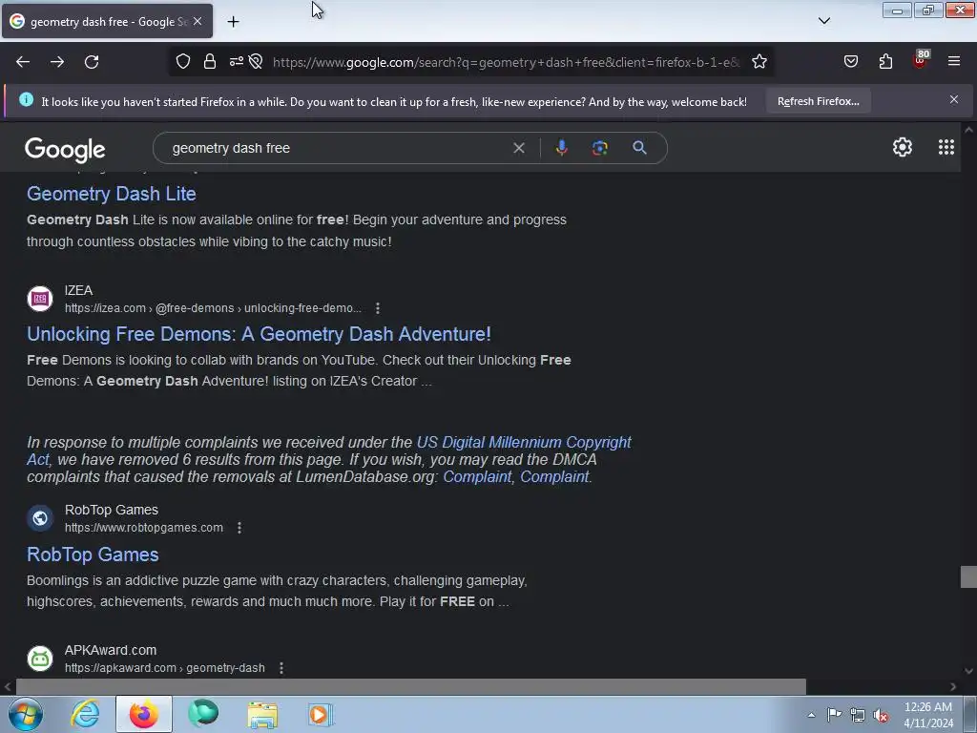The width and height of the screenshot is (977, 733).
Task: Reload the current page
Action: (x=92, y=62)
